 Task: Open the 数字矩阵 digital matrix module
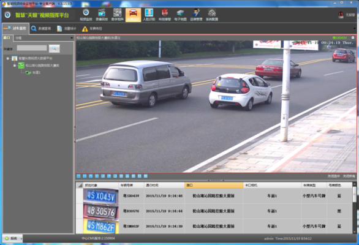pyautogui.click(x=118, y=15)
